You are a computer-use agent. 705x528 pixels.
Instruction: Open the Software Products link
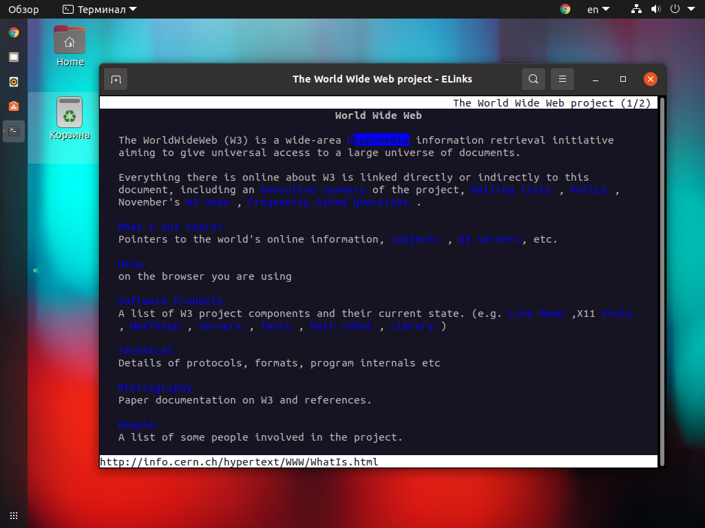[171, 301]
